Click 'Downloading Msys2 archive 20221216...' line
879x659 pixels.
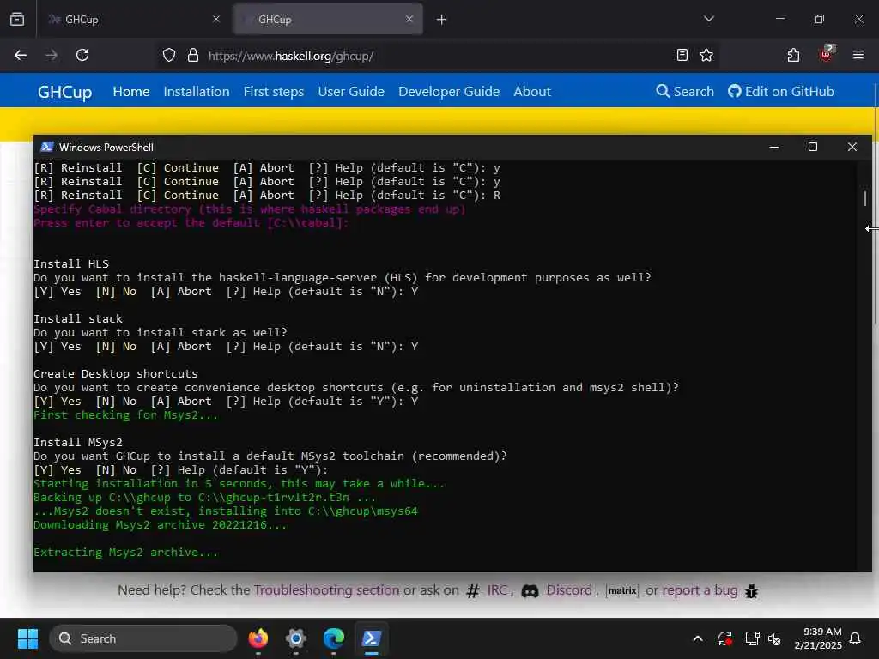161,525
